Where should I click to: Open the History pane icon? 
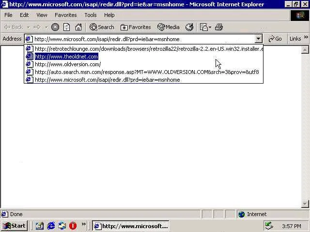(x=189, y=27)
